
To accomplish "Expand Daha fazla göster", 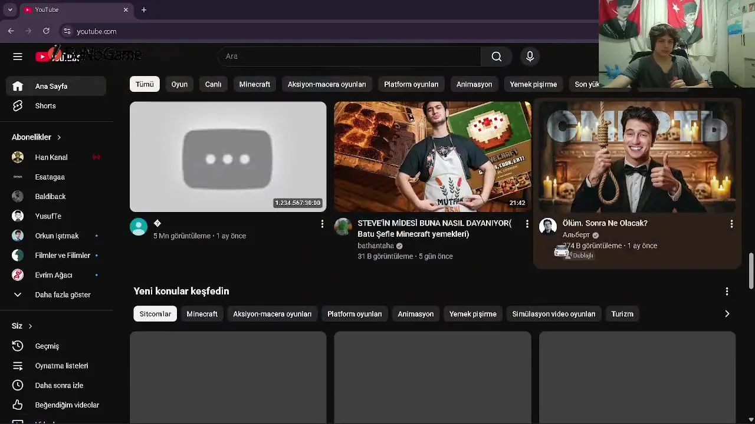I will [x=56, y=294].
